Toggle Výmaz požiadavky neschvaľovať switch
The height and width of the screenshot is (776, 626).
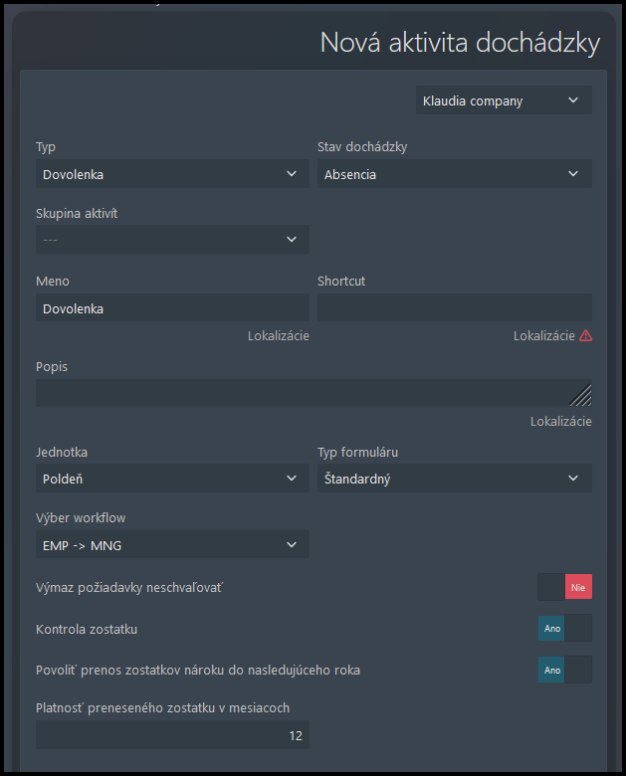pyautogui.click(x=564, y=587)
